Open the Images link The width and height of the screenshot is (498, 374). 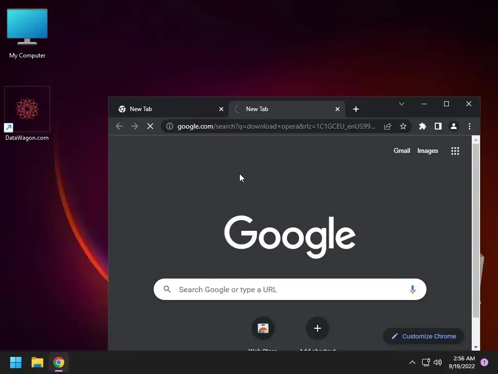pos(427,151)
